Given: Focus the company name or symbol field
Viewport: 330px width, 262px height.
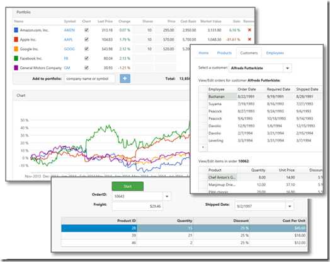Looking at the screenshot, I should (90, 79).
